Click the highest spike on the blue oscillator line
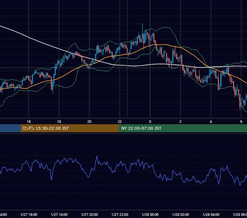247x218 pixels. click(97, 156)
